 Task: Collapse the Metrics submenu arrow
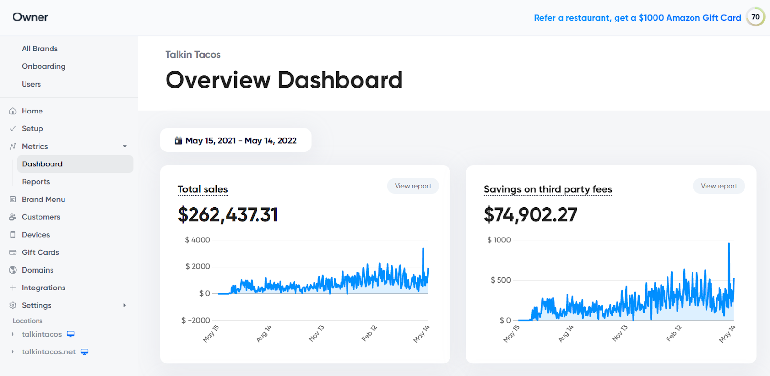125,146
